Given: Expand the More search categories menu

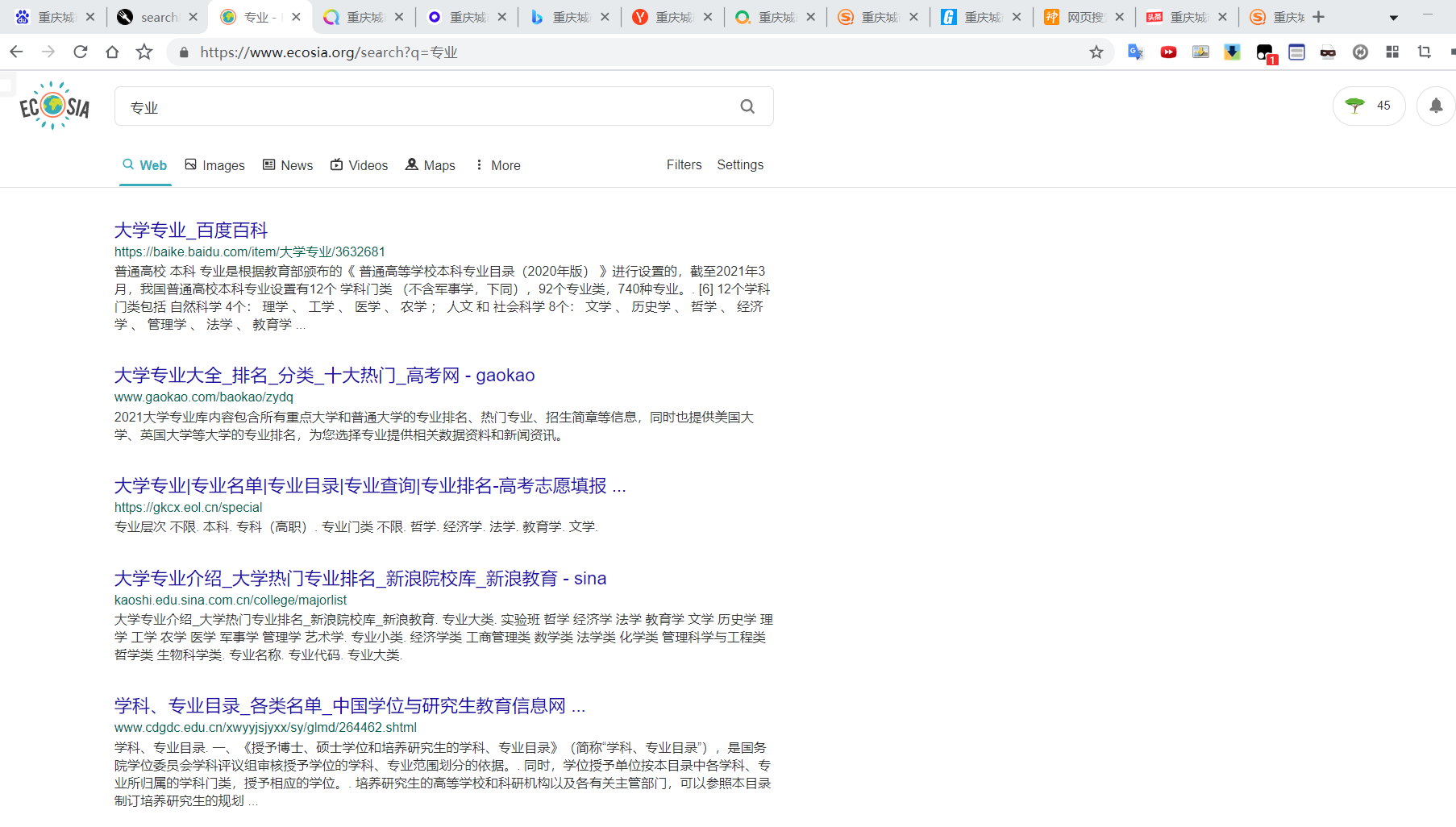Looking at the screenshot, I should (497, 165).
